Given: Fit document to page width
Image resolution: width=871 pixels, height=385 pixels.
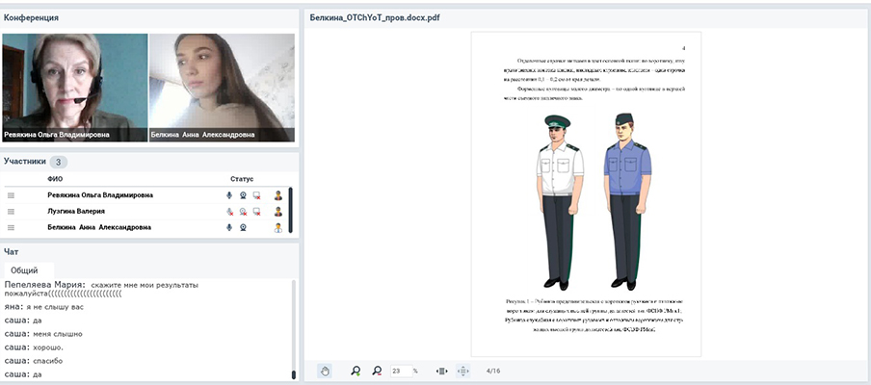Looking at the screenshot, I should 442,371.
